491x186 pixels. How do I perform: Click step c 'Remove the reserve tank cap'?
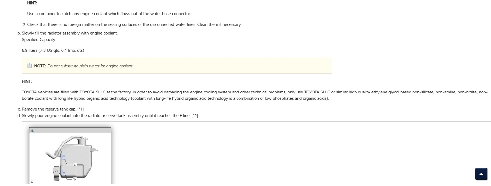(x=51, y=109)
